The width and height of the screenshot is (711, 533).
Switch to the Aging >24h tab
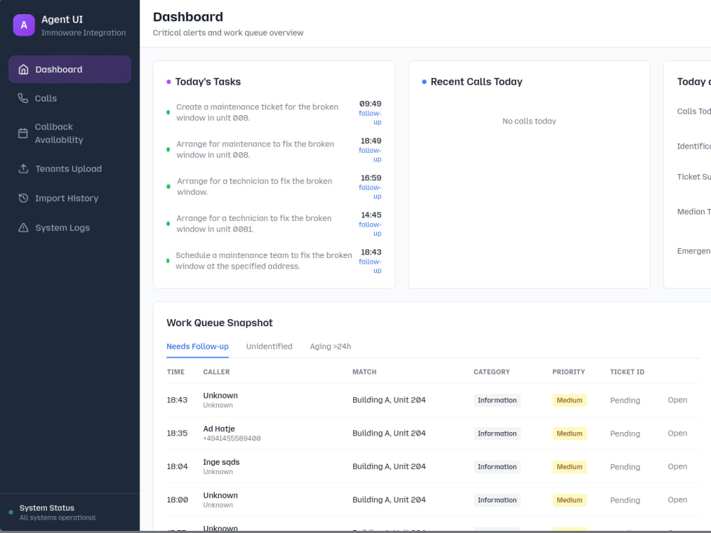[x=330, y=346]
